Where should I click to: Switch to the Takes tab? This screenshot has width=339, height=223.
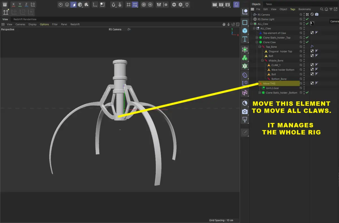click(269, 4)
